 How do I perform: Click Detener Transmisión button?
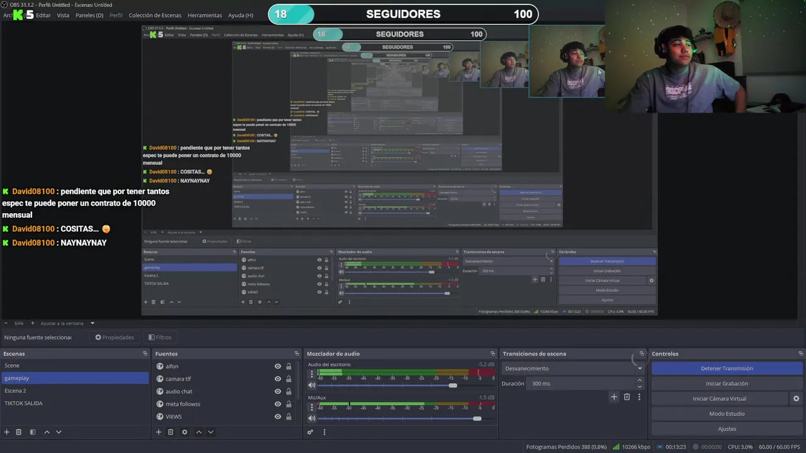point(727,369)
